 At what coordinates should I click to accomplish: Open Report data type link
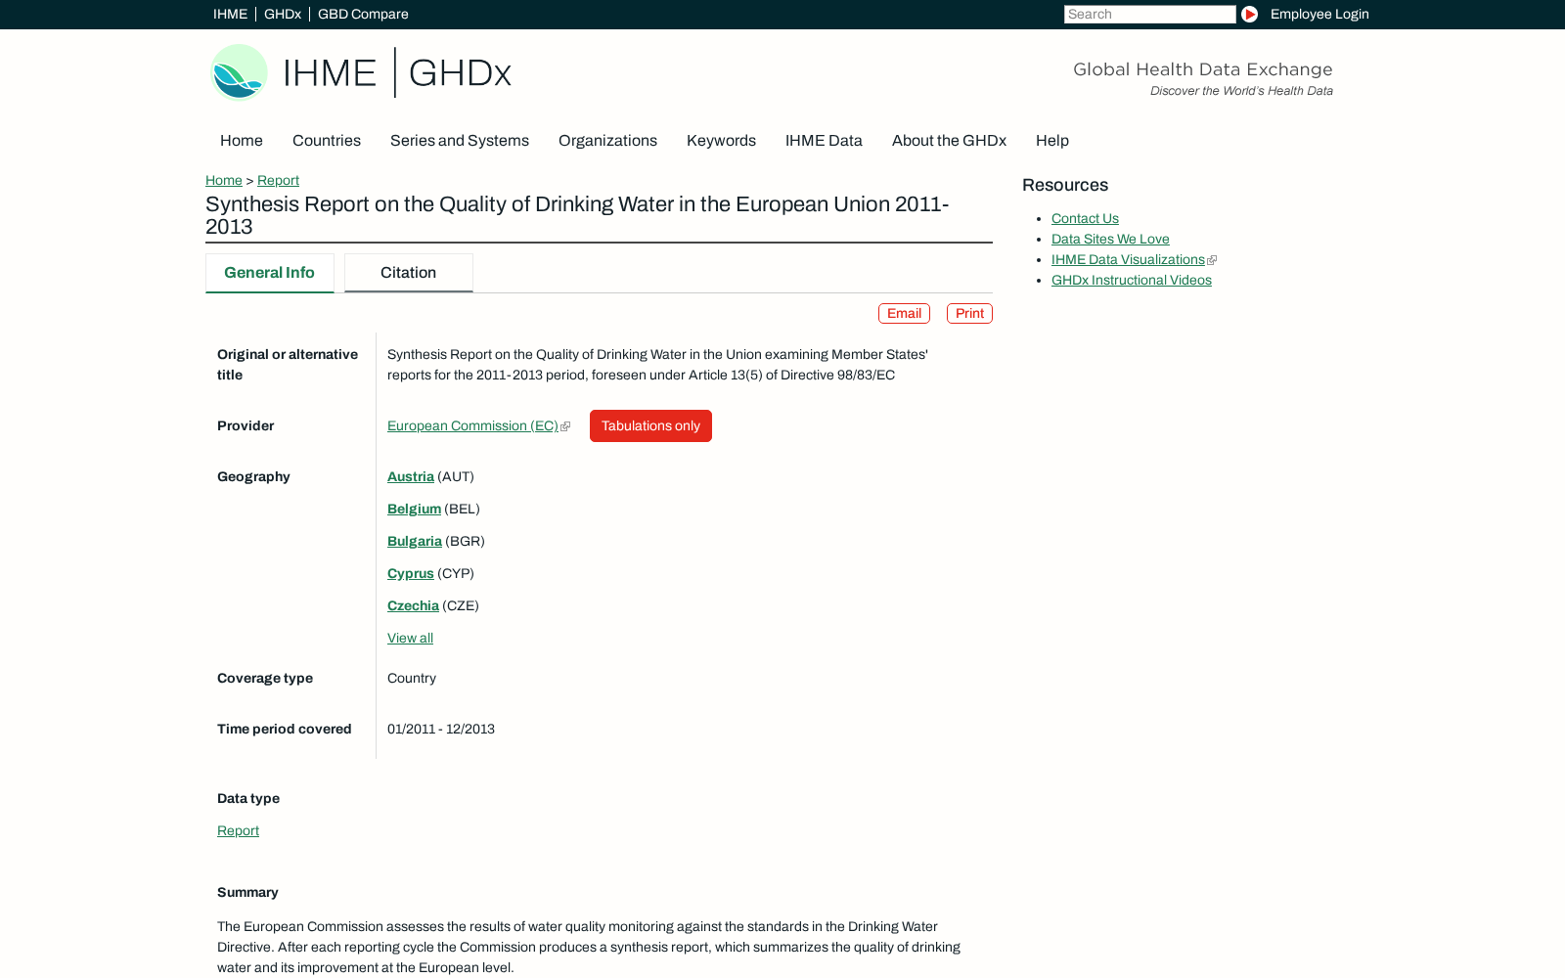pos(238,830)
